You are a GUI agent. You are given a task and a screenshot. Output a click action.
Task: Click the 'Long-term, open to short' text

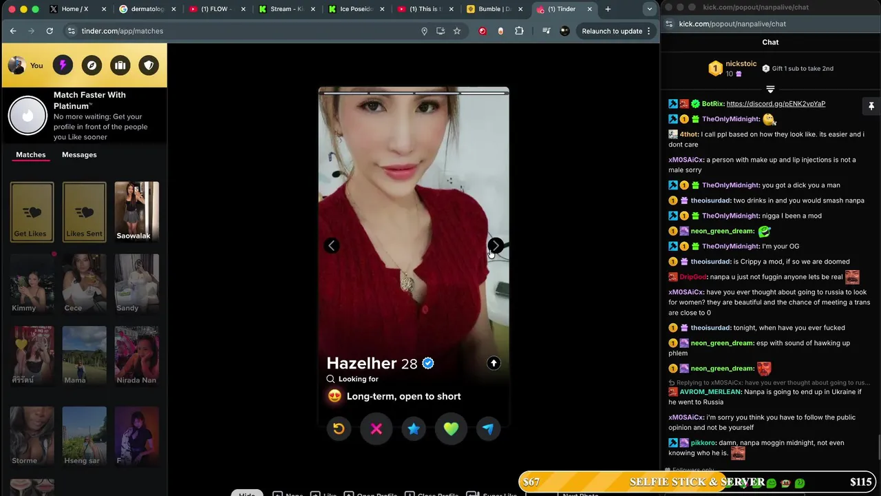coord(404,396)
